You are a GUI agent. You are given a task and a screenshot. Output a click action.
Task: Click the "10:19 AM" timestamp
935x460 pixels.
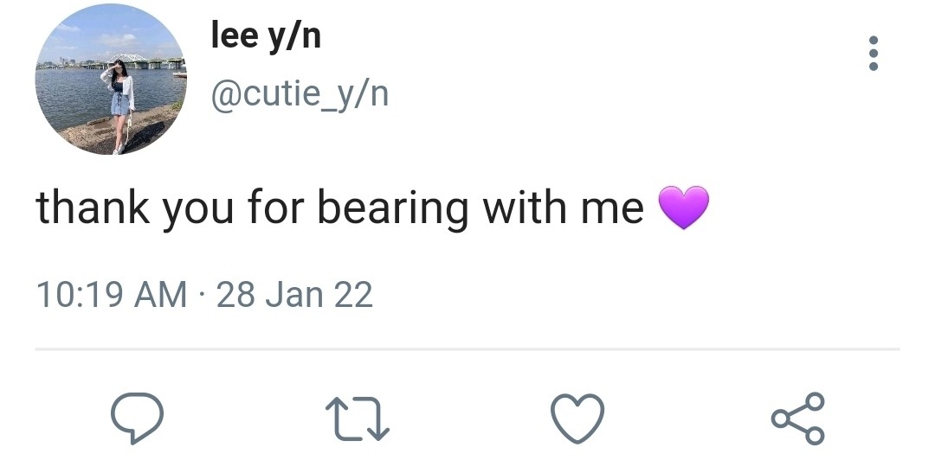tap(111, 295)
